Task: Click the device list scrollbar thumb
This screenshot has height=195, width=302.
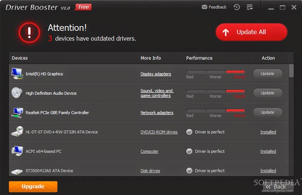Action: point(291,71)
